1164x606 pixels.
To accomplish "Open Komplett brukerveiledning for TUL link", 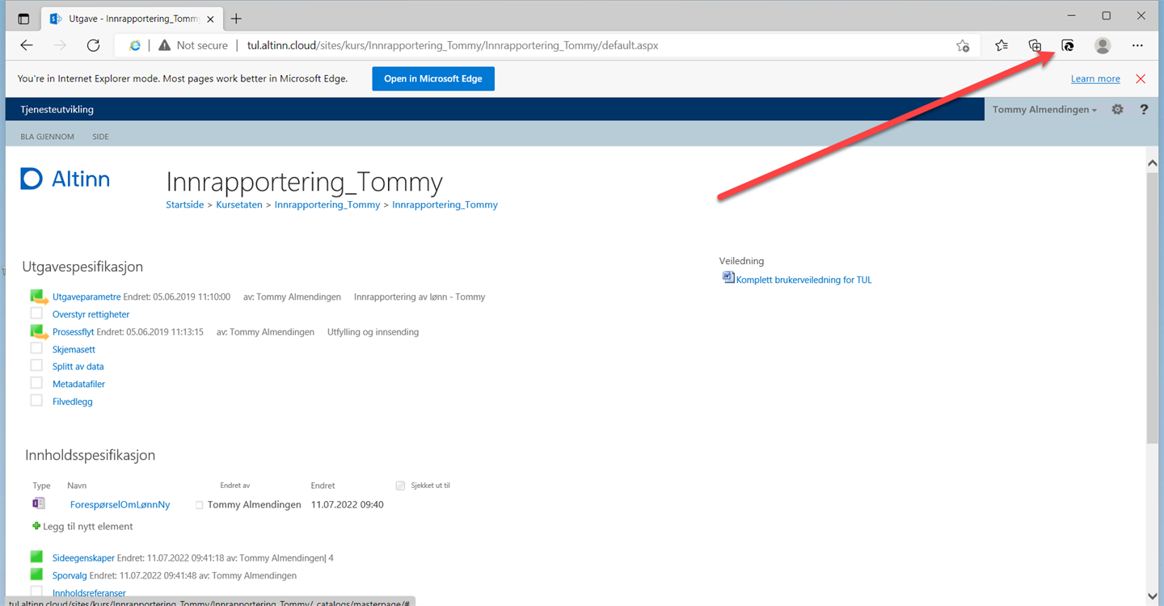I will pos(804,280).
